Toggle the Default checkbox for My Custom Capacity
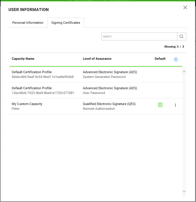The height and width of the screenshot is (202, 196). [x=160, y=105]
